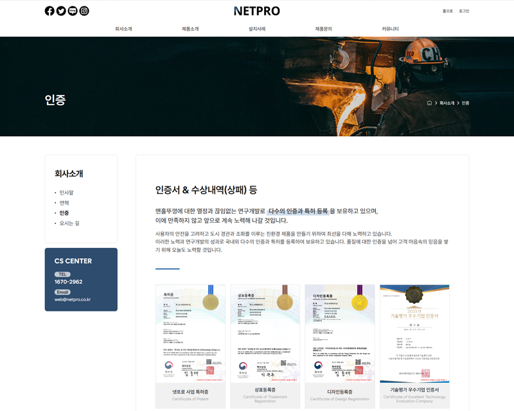This screenshot has width=514, height=411.
Task: Open 연혁 in the sidebar
Action: click(x=64, y=203)
